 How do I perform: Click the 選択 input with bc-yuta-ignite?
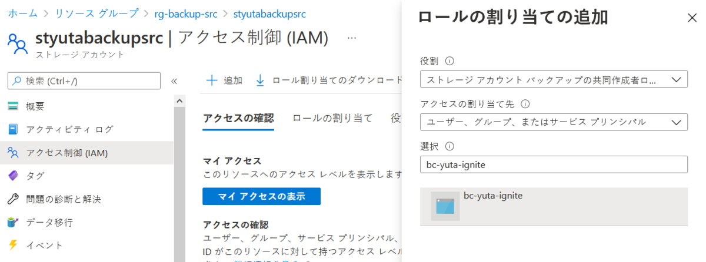pos(554,164)
